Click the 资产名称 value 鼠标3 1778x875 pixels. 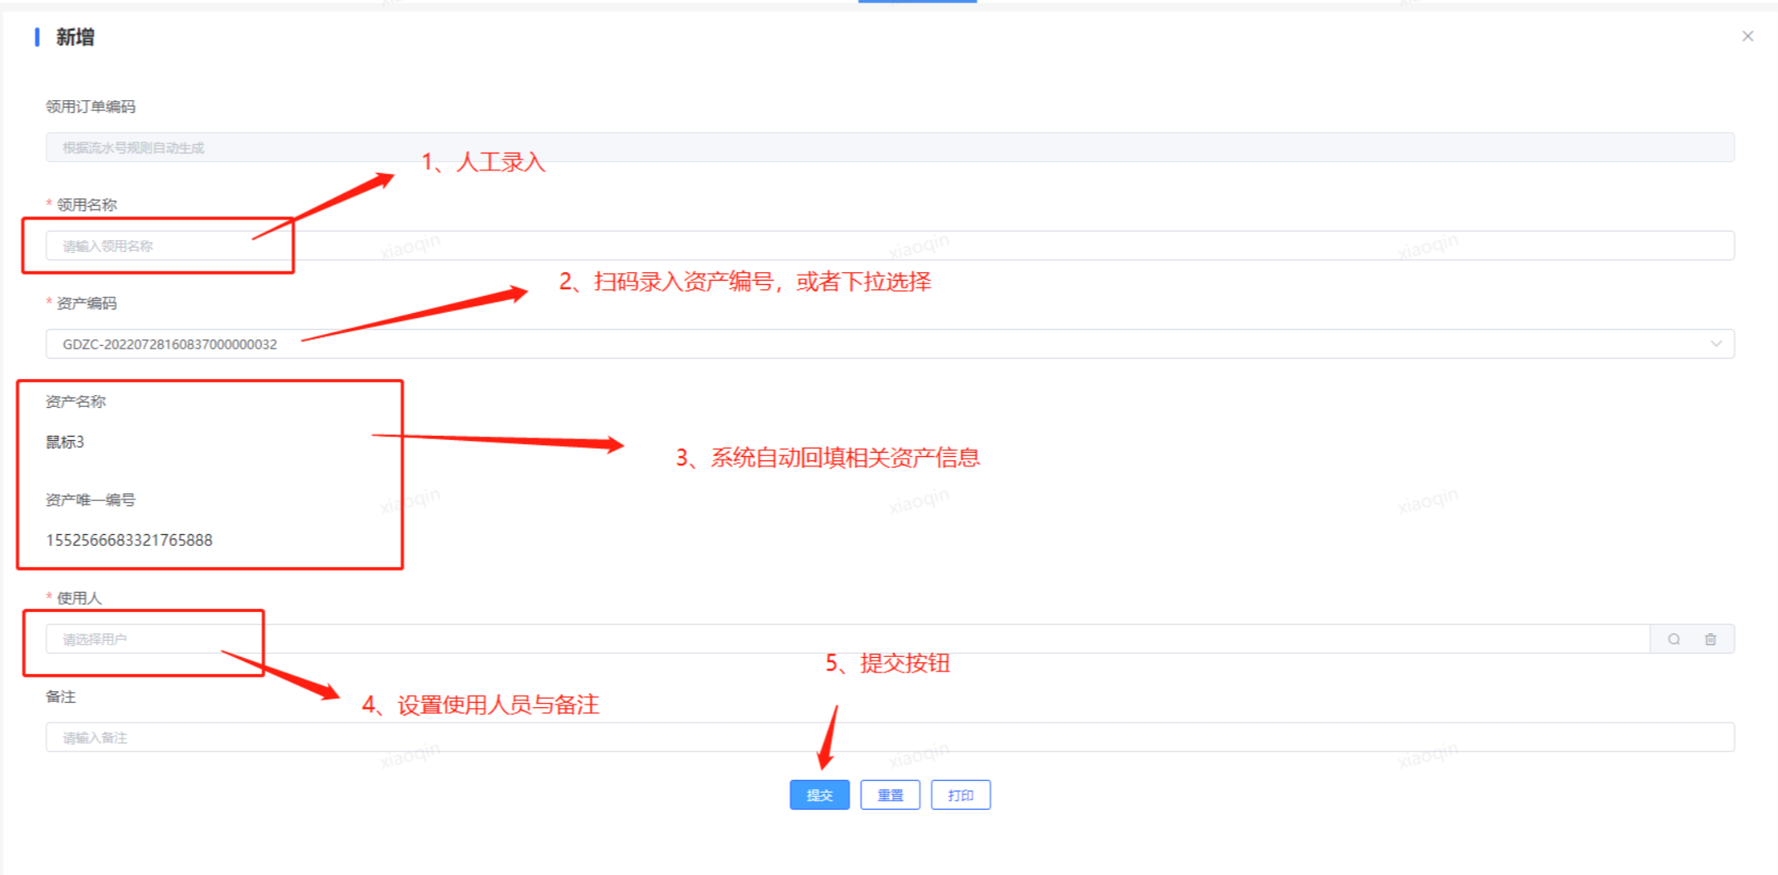65,442
